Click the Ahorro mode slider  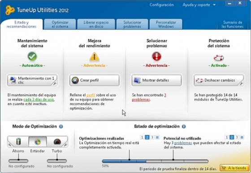18,161
